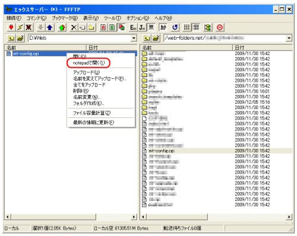This screenshot has width=297, height=236.
Task: Open the オプション(O) menu
Action: click(138, 18)
